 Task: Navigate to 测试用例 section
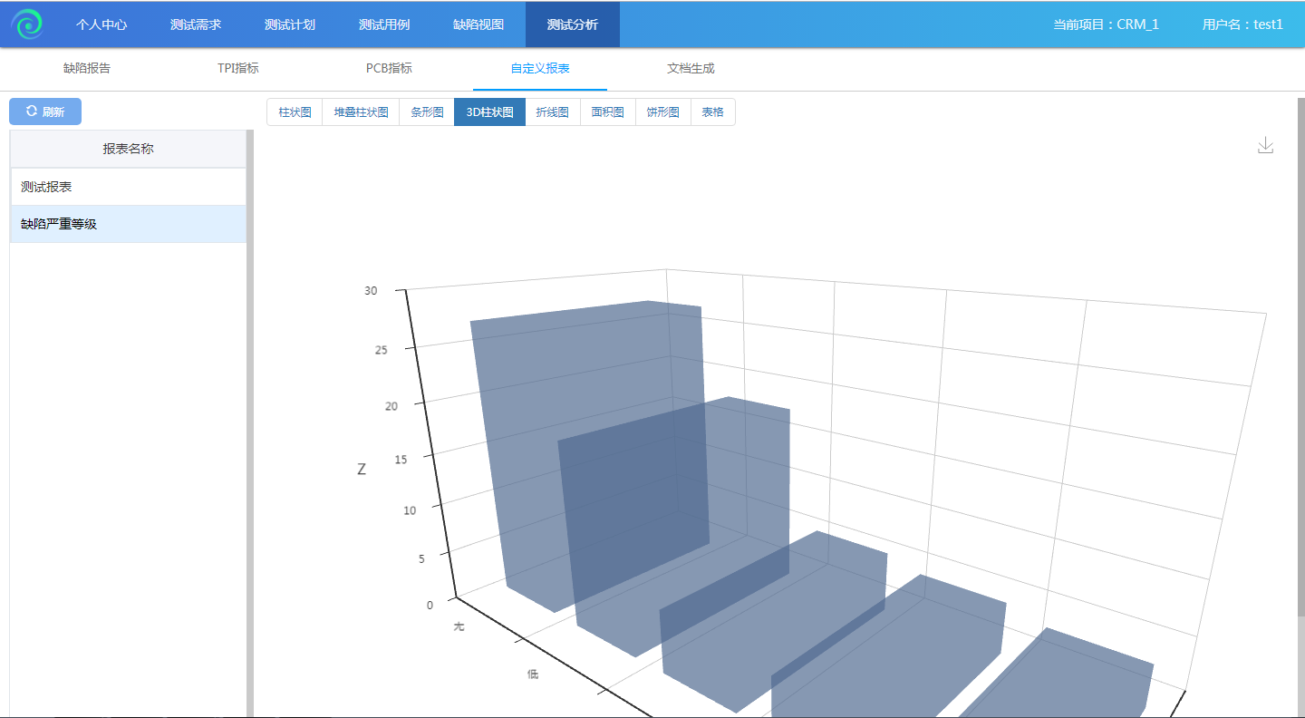pyautogui.click(x=384, y=24)
